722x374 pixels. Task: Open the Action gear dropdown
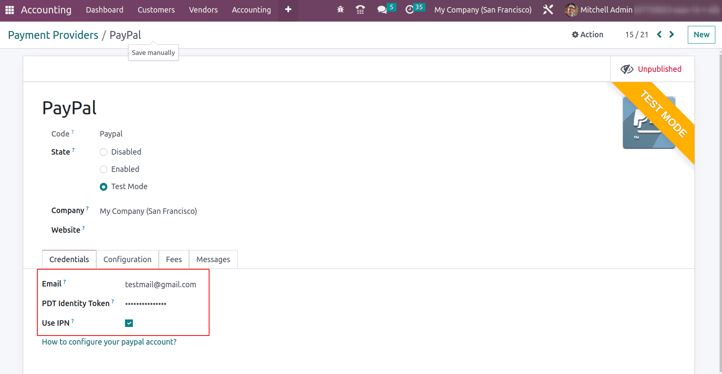(587, 35)
